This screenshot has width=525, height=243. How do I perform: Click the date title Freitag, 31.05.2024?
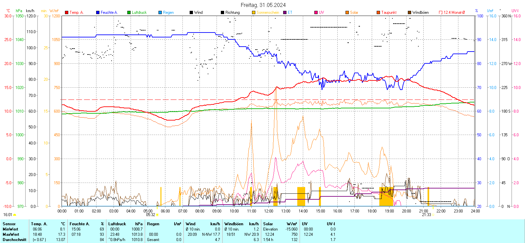point(263,5)
